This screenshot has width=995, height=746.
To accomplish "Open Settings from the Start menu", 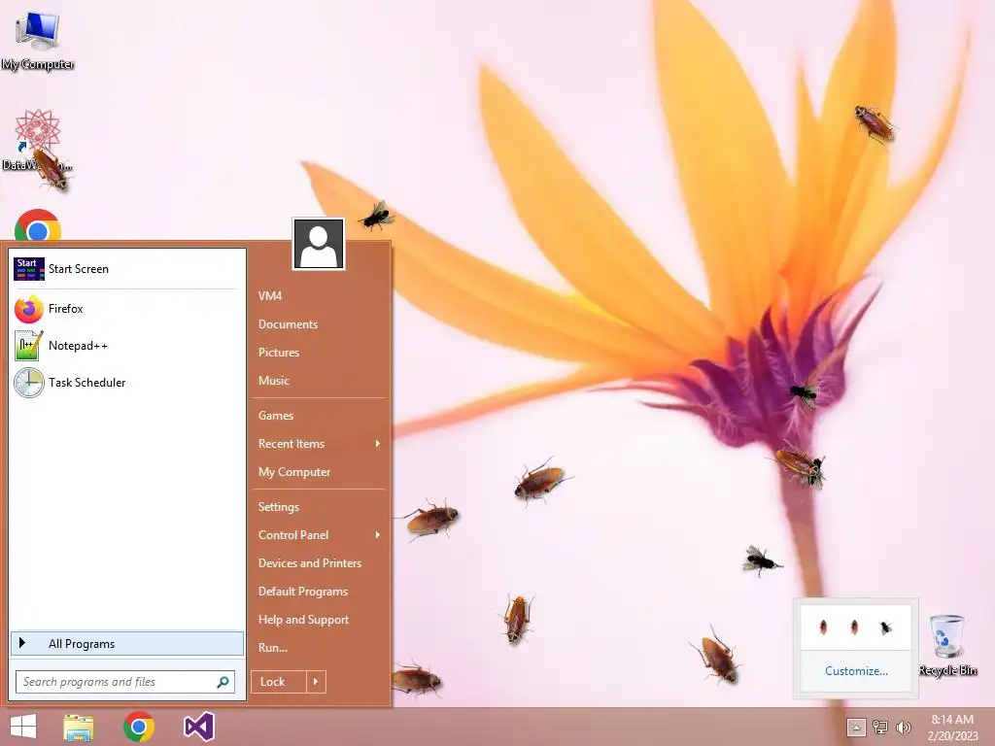I will click(x=279, y=507).
